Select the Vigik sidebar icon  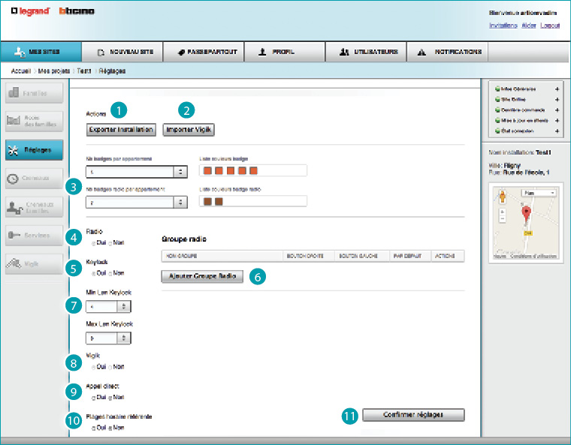coord(14,263)
